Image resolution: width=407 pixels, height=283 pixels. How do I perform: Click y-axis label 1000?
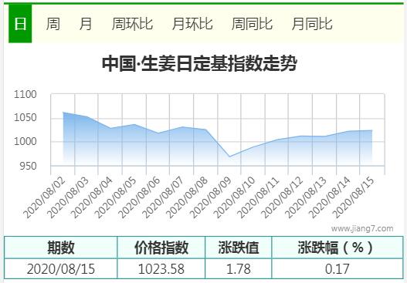pos(25,142)
